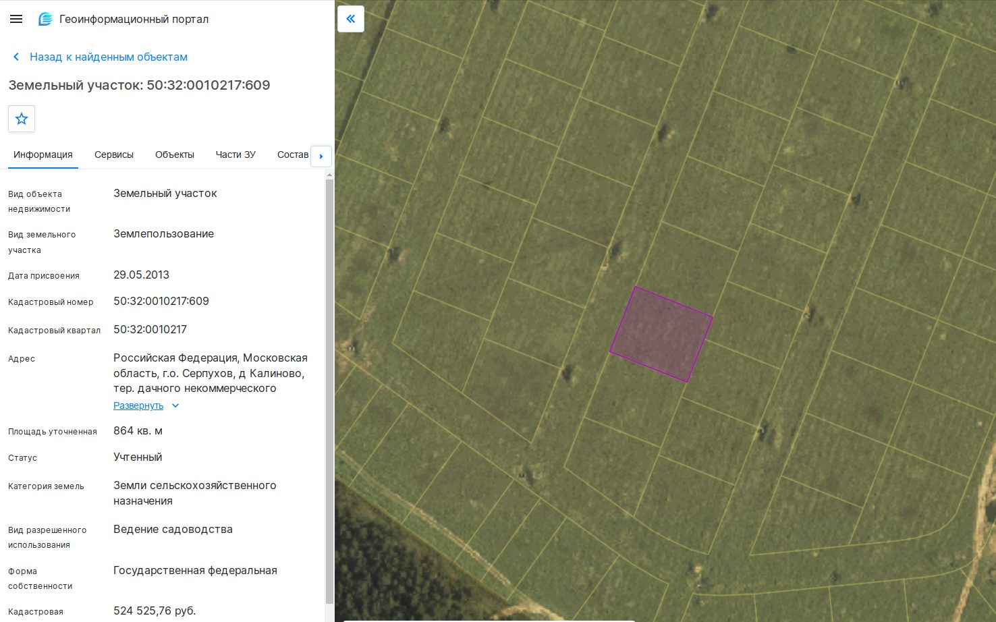Click the scrollbar up arrow
Image resolution: width=996 pixels, height=622 pixels.
(329, 175)
